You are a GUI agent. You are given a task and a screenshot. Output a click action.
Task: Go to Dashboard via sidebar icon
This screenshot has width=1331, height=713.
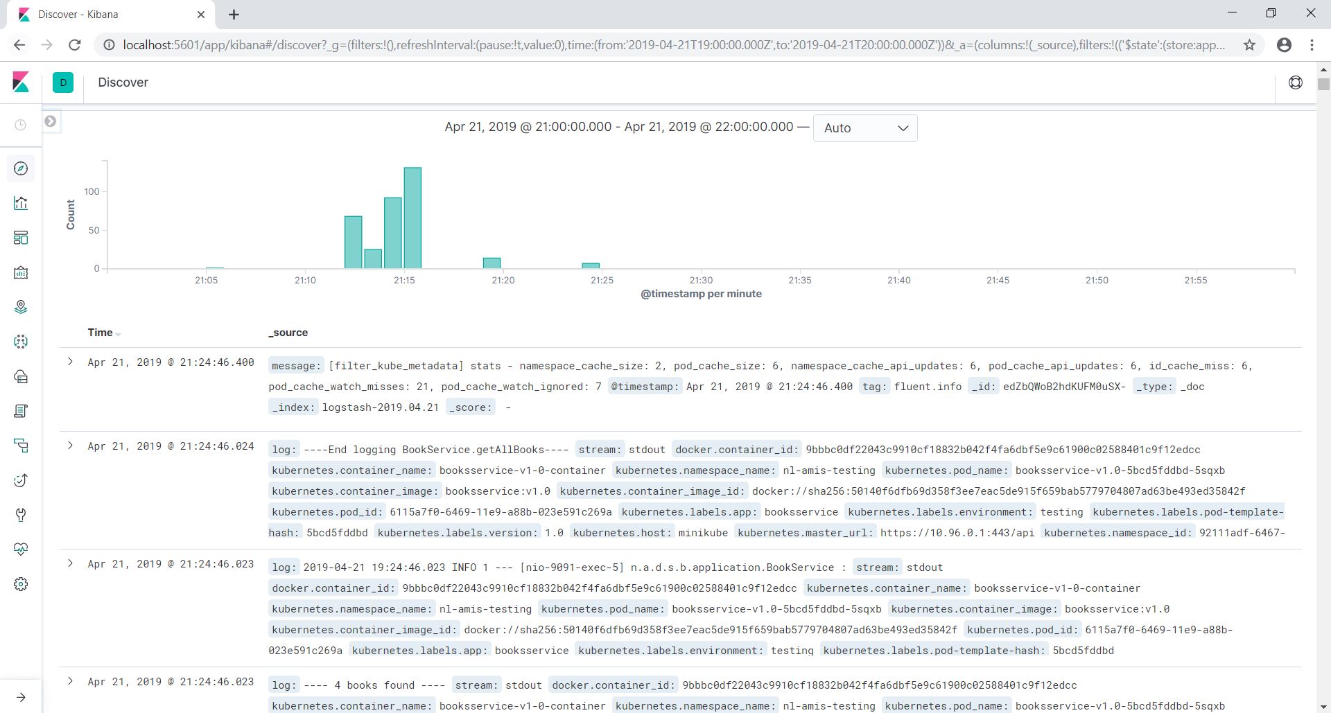click(x=21, y=238)
